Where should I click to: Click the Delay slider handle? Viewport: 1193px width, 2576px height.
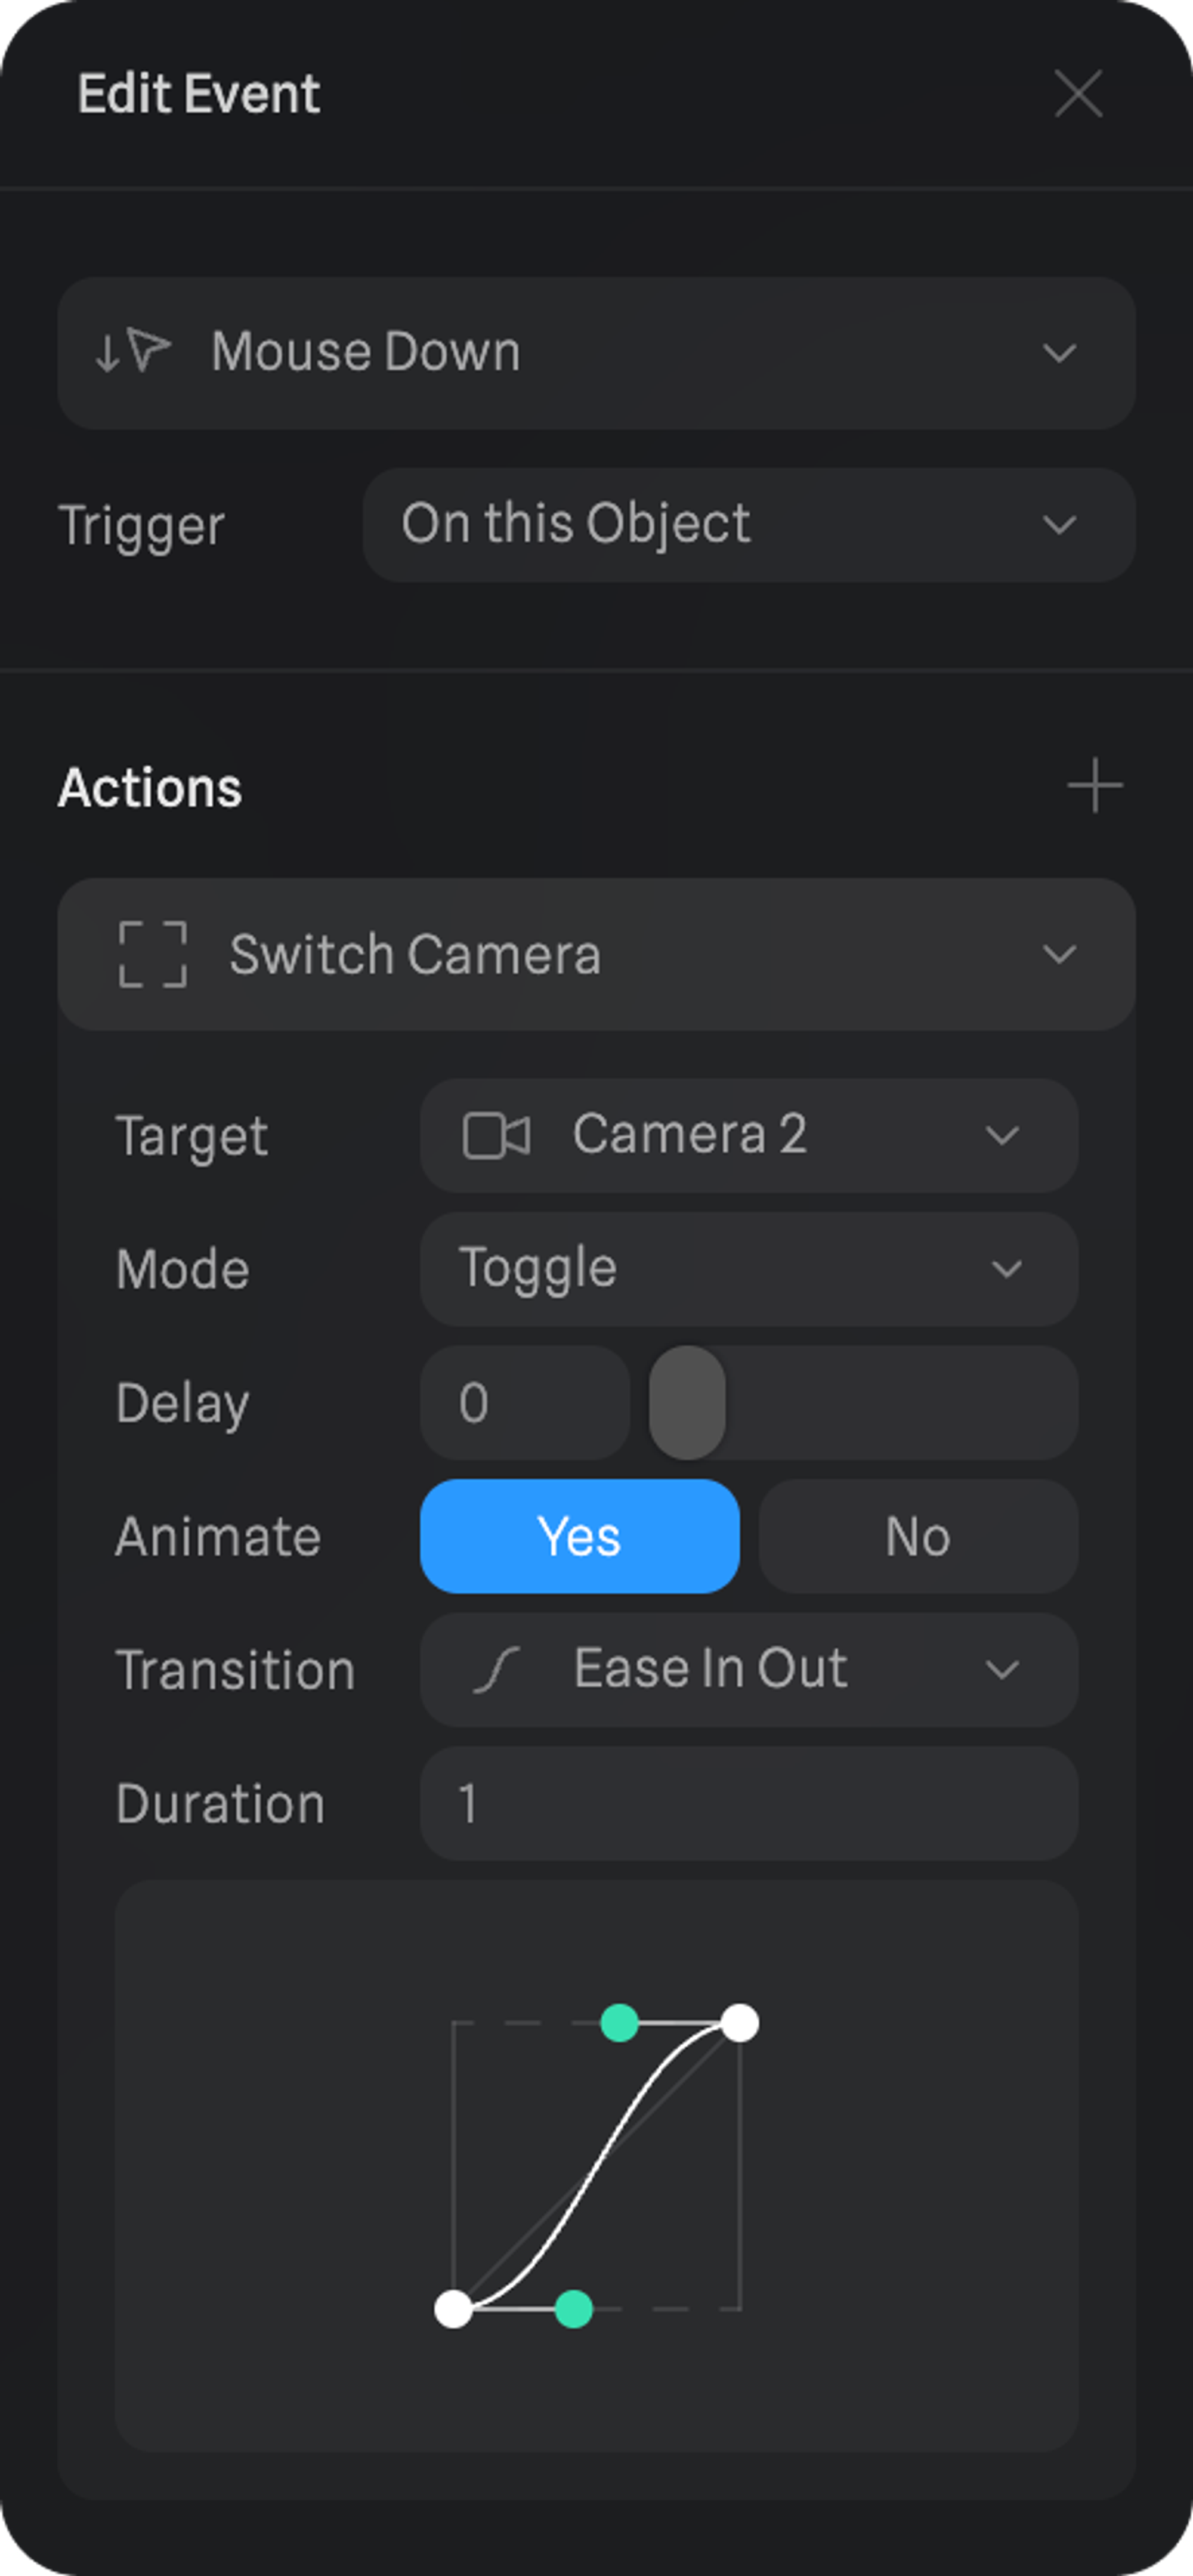tap(687, 1402)
